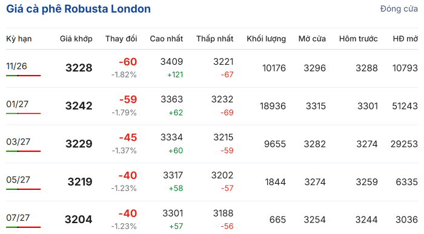Open the 11/26 contract term
Viewport: 424px width, 234px height.
click(16, 66)
